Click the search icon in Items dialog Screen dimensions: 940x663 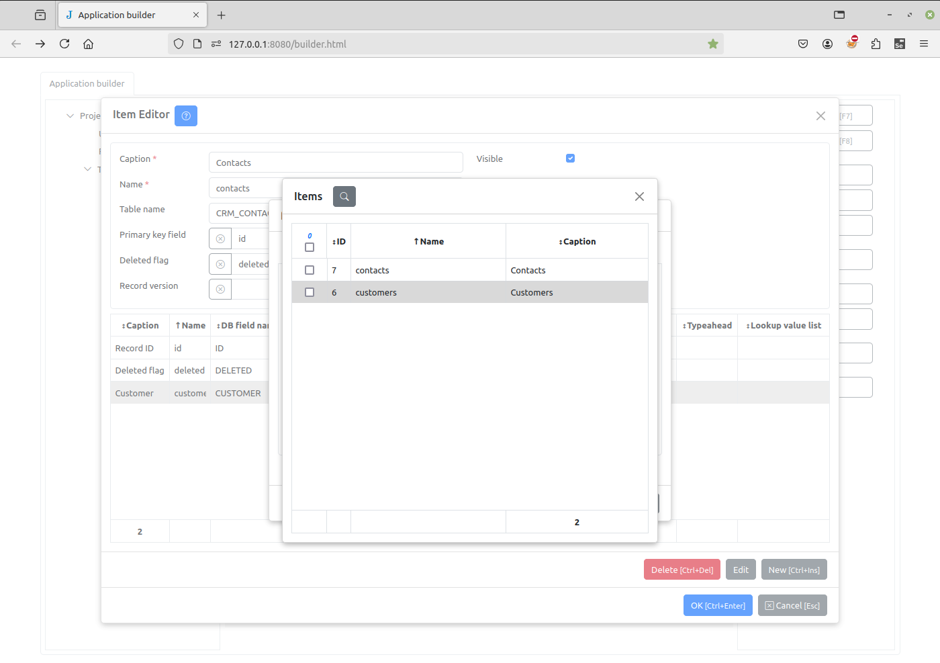pyautogui.click(x=344, y=197)
